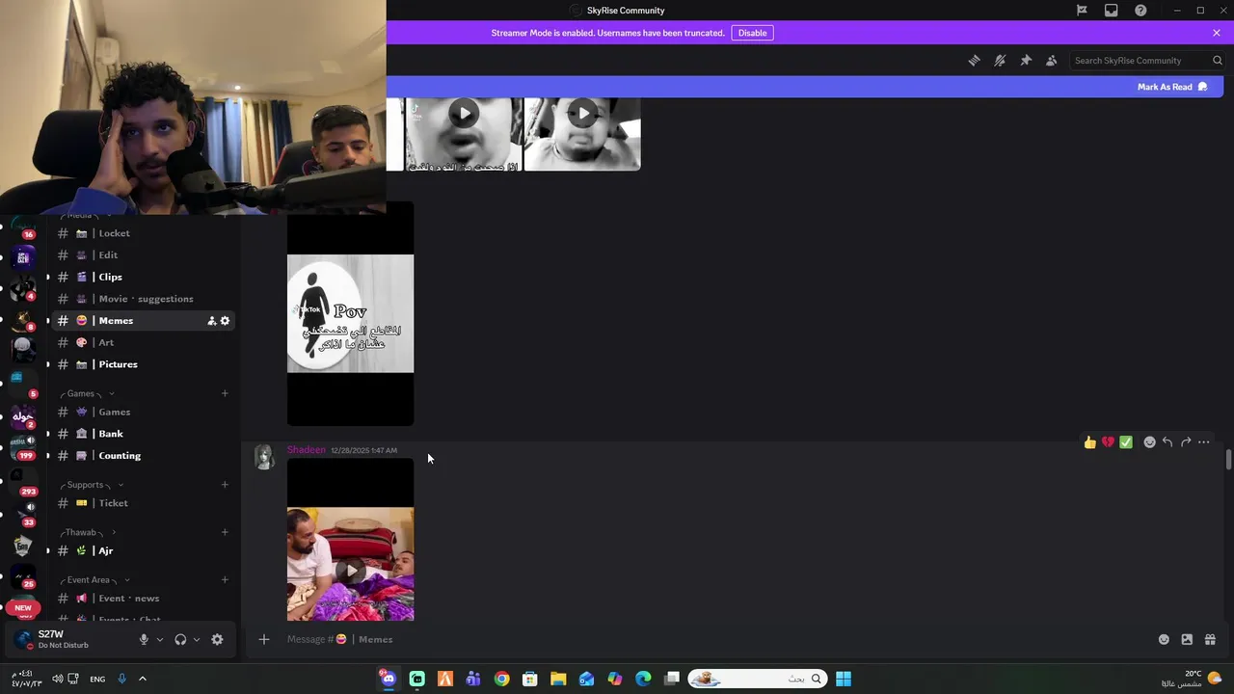This screenshot has height=694, width=1234.
Task: Open the Art channel
Action: (145, 342)
